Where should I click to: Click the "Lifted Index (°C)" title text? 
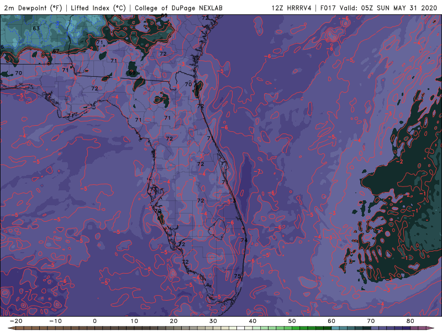98,8
